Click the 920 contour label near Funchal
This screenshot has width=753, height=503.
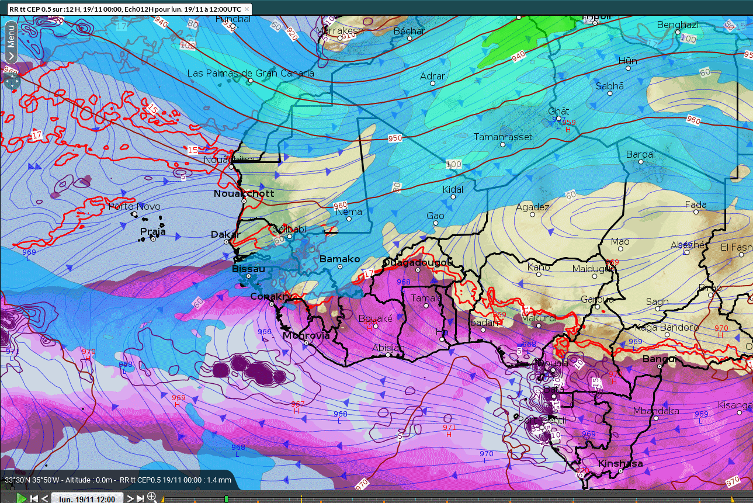pos(292,33)
